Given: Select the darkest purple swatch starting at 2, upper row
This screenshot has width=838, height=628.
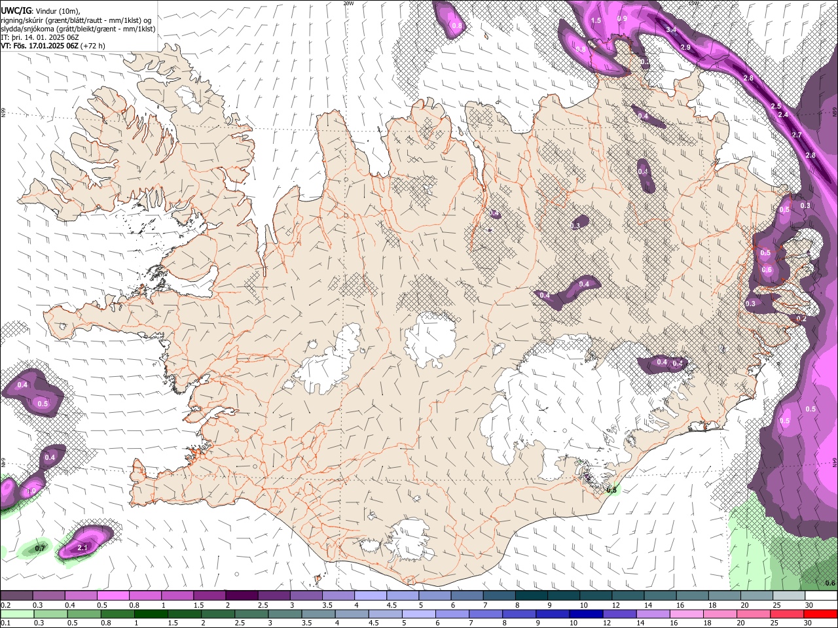Looking at the screenshot, I should (242, 596).
